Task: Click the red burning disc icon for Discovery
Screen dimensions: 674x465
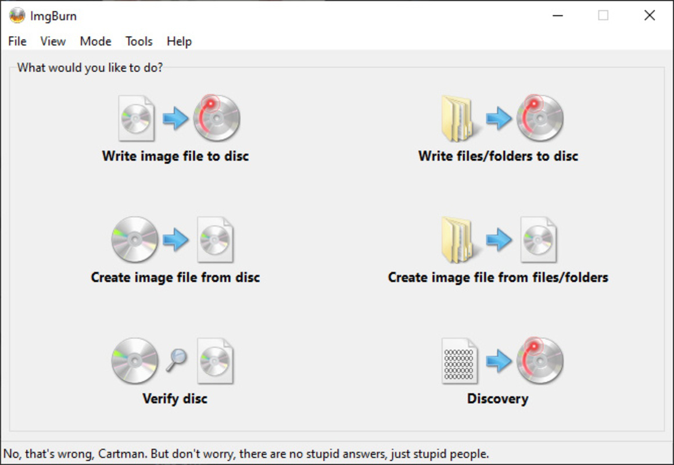Action: pos(539,360)
